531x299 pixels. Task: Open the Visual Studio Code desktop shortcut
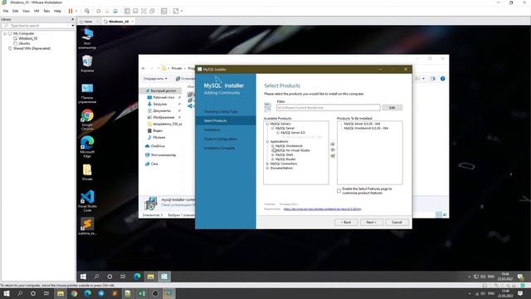[87, 201]
